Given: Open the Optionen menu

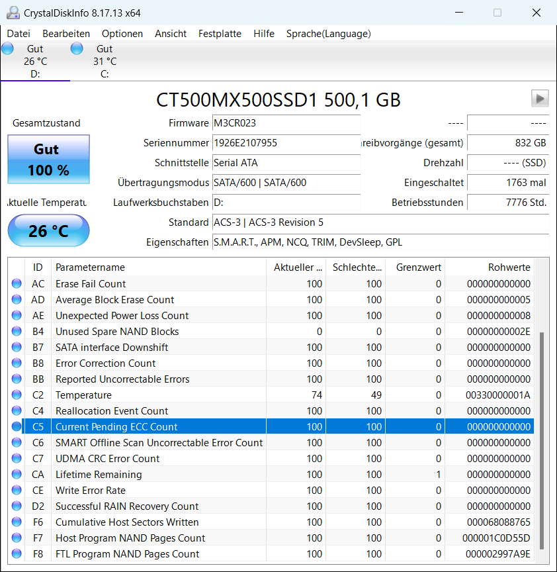Looking at the screenshot, I should tap(122, 34).
